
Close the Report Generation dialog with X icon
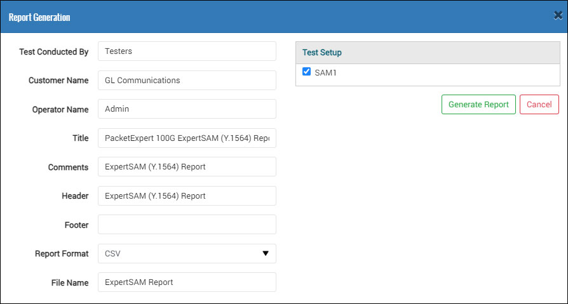(558, 16)
